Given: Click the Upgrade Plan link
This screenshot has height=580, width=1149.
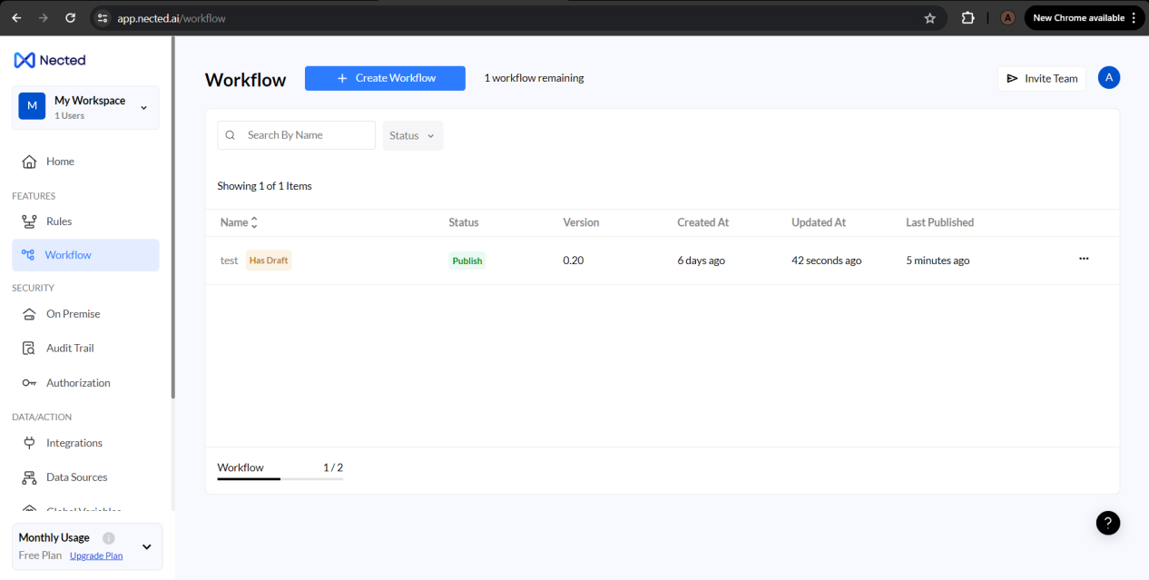Looking at the screenshot, I should pyautogui.click(x=96, y=555).
